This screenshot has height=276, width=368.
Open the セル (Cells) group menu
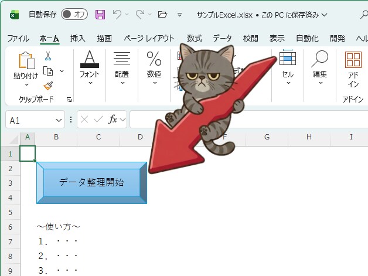tap(288, 67)
